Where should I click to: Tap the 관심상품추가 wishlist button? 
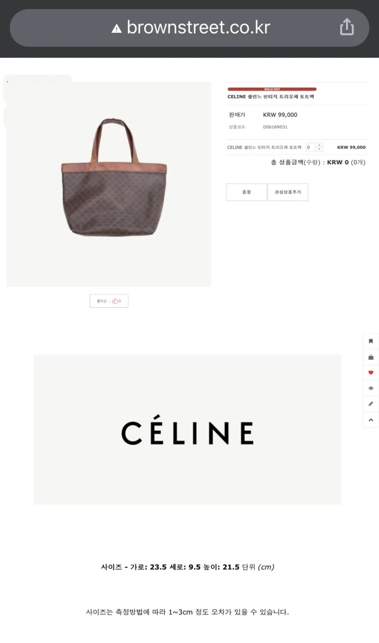[x=288, y=192]
